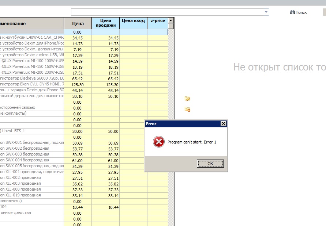Click Цена cell with value 35.02
The height and width of the screenshot is (226, 326).
[x=78, y=184]
